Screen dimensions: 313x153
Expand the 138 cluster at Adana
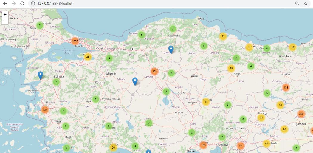203,145
